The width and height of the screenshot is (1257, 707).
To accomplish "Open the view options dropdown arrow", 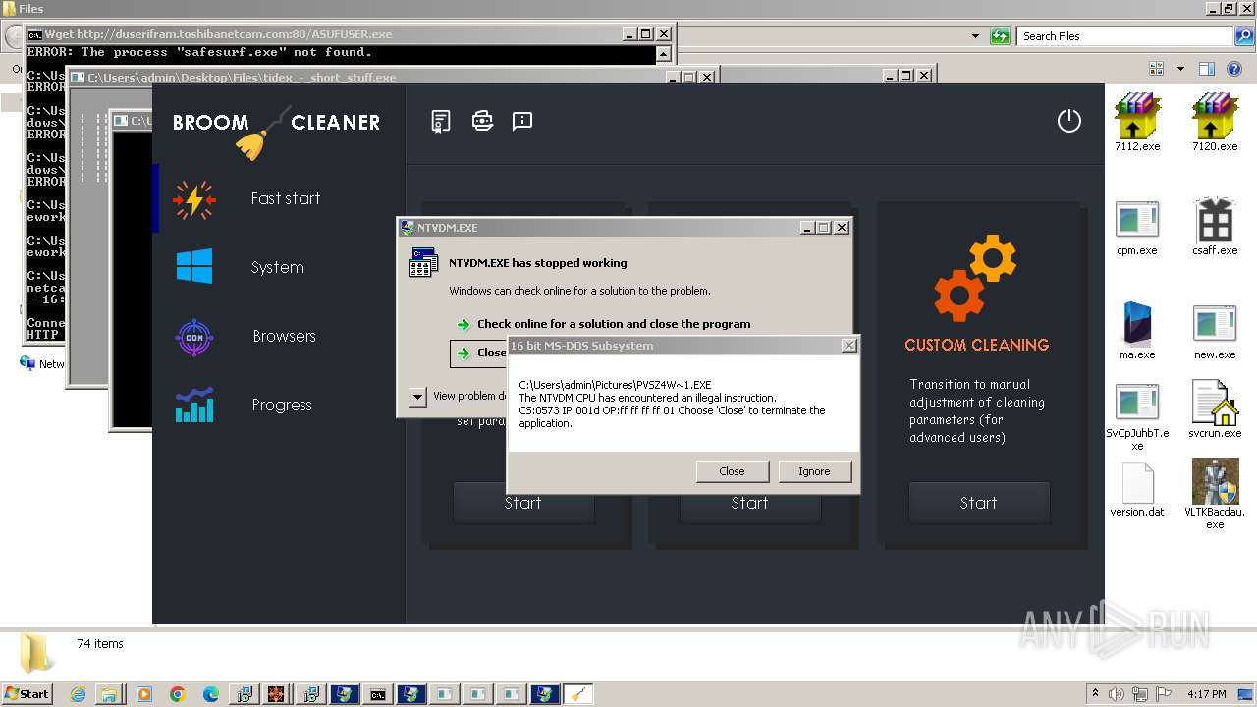I will point(1180,69).
